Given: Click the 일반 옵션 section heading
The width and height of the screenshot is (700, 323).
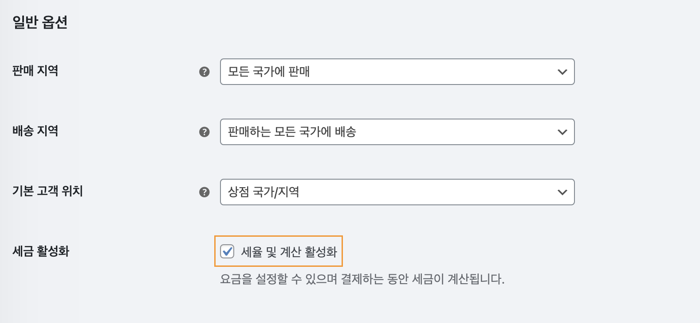Looking at the screenshot, I should pos(40,22).
